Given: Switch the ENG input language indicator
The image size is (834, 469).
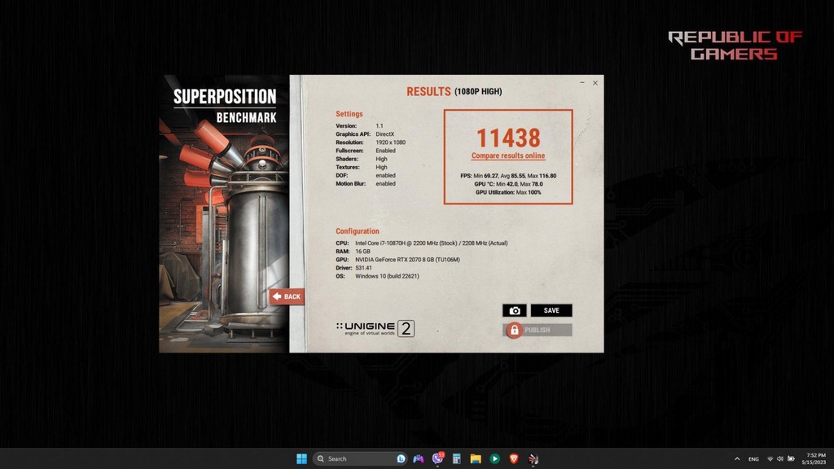Looking at the screenshot, I should (753, 459).
